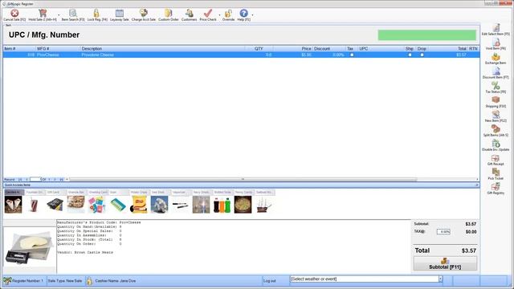Click the green UPC entry field

click(426, 35)
